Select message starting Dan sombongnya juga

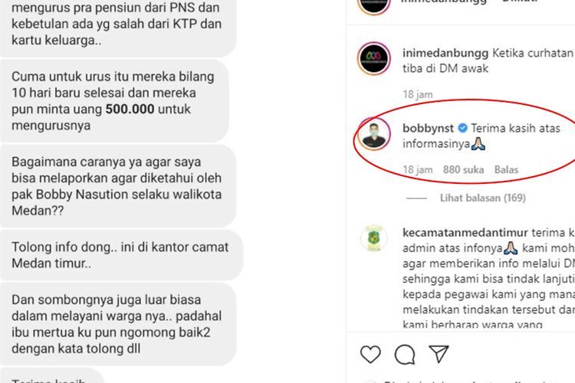click(118, 324)
